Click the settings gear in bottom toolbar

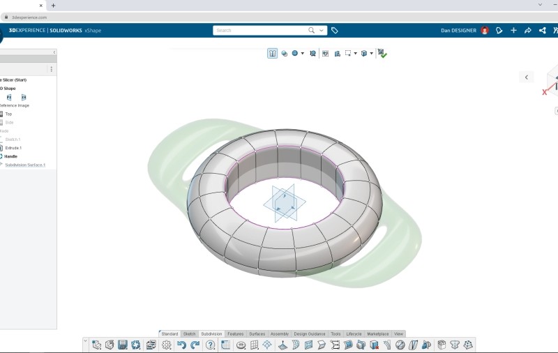coord(167,345)
